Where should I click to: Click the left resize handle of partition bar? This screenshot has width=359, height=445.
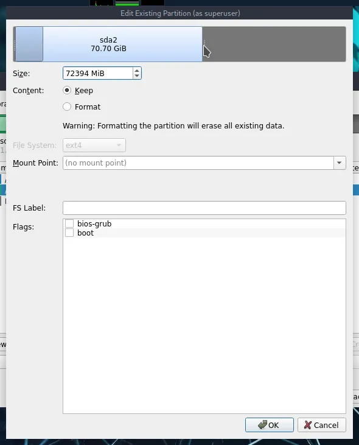pos(15,44)
